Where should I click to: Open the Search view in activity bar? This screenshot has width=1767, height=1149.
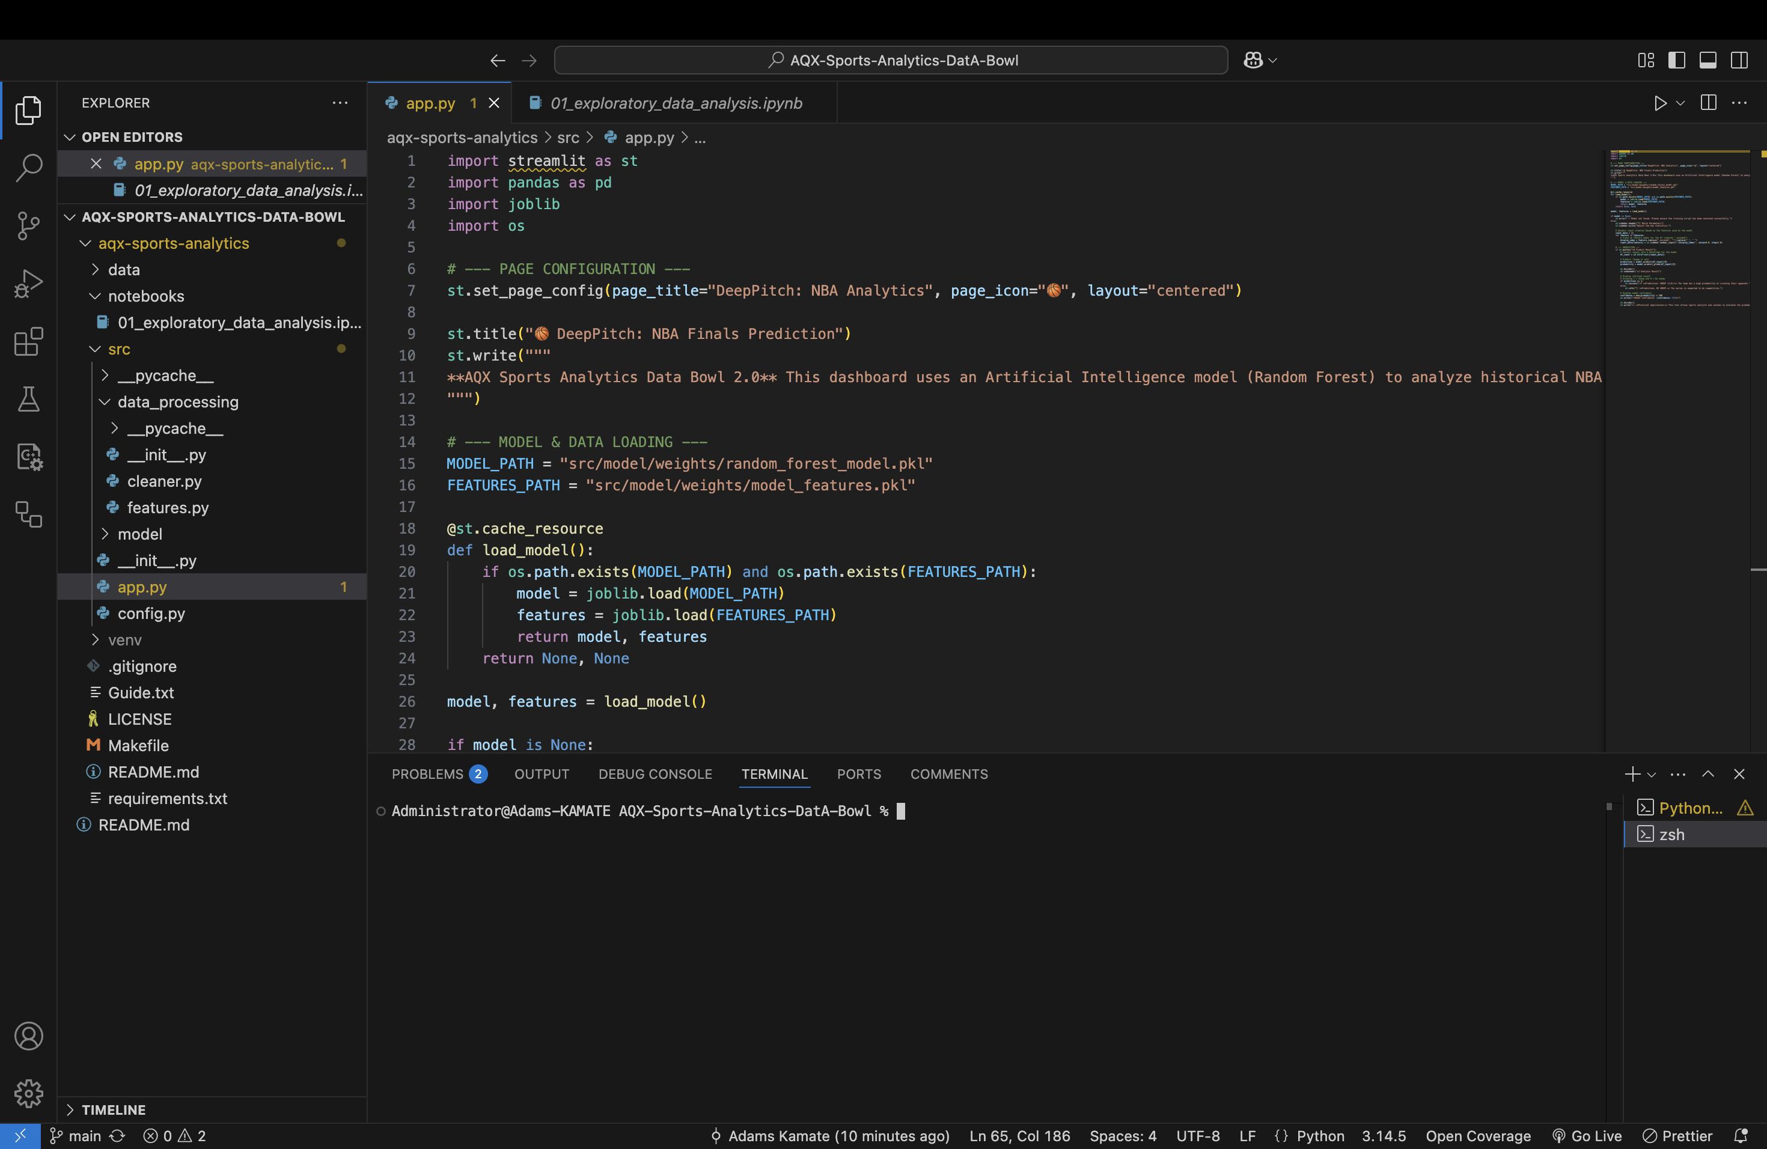(28, 168)
